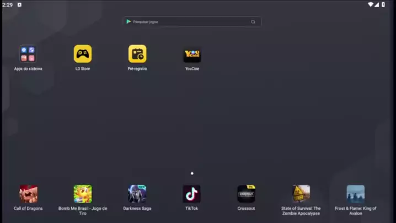Open the Darkness Saga game

(137, 194)
